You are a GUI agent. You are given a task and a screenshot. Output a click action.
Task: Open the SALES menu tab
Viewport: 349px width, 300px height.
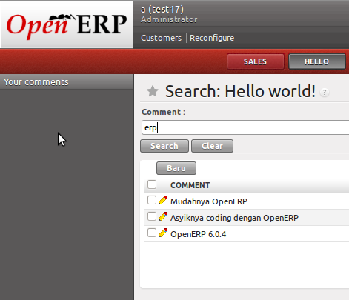pos(256,61)
